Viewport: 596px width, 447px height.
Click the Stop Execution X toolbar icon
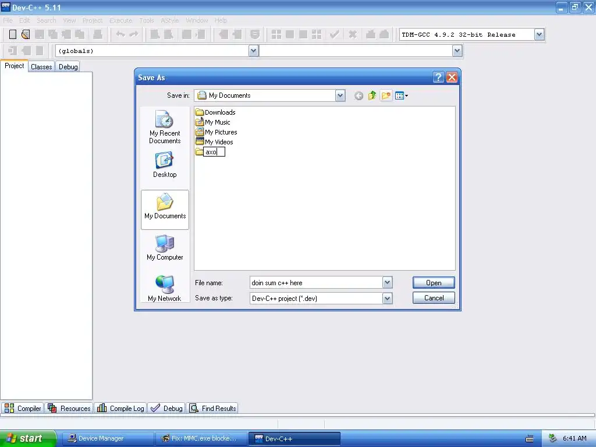353,34
